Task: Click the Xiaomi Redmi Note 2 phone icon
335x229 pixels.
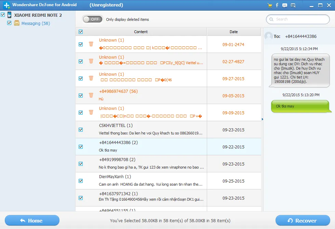Action: [x=9, y=15]
